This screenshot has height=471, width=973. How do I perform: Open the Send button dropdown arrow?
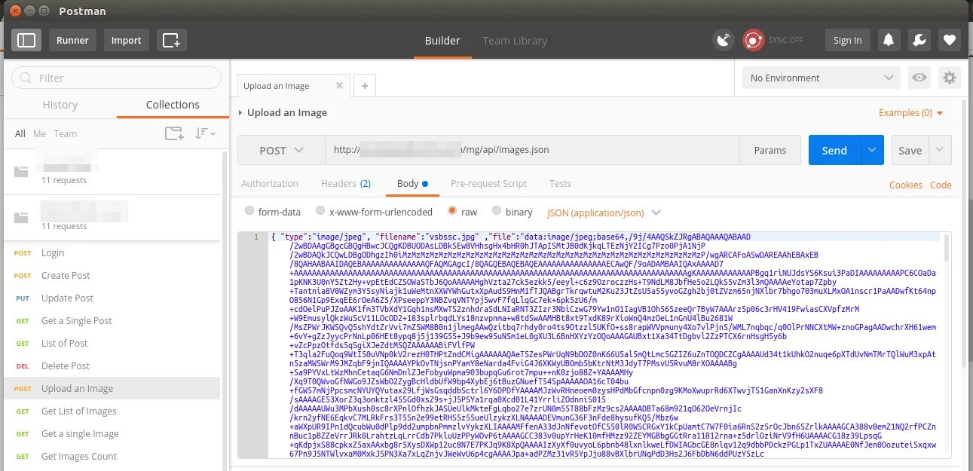[x=872, y=150]
